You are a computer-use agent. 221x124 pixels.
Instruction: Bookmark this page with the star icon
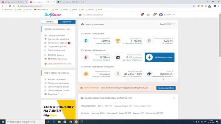click(194, 6)
